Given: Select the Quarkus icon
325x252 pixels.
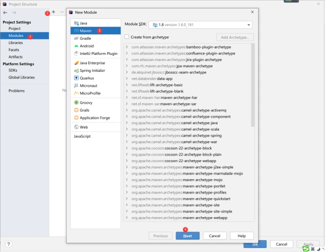Looking at the screenshot, I should 76,78.
